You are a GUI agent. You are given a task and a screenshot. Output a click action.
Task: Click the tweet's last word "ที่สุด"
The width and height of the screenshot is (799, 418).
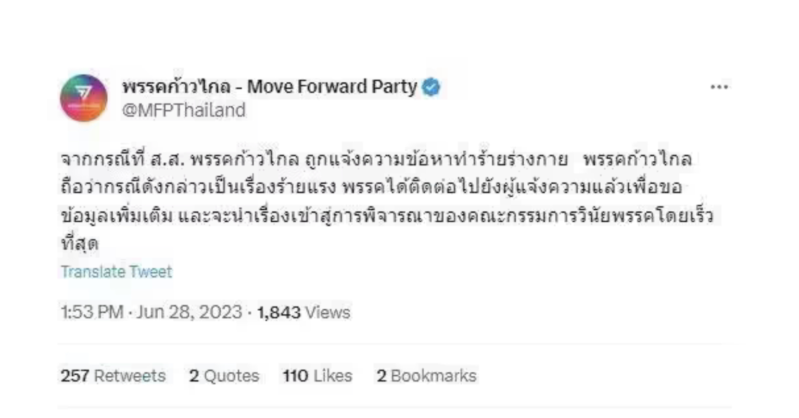(80, 244)
